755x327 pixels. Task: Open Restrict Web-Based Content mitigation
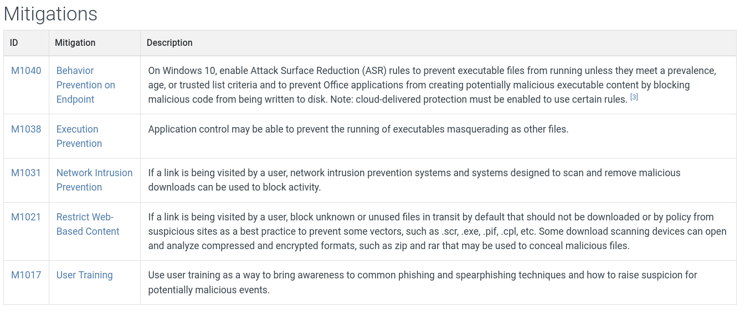pos(88,224)
